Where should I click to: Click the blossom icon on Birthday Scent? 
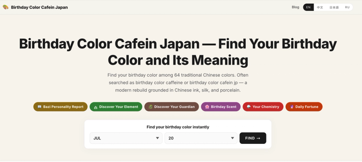(207, 107)
